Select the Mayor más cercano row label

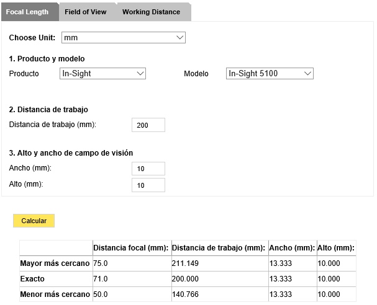coord(55,263)
